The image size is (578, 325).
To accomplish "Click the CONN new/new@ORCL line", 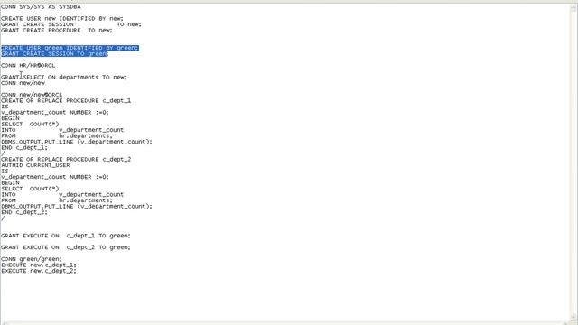I will tap(32, 95).
